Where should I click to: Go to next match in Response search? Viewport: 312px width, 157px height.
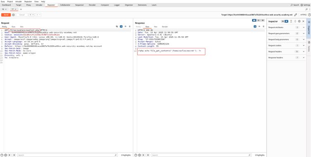148,155
